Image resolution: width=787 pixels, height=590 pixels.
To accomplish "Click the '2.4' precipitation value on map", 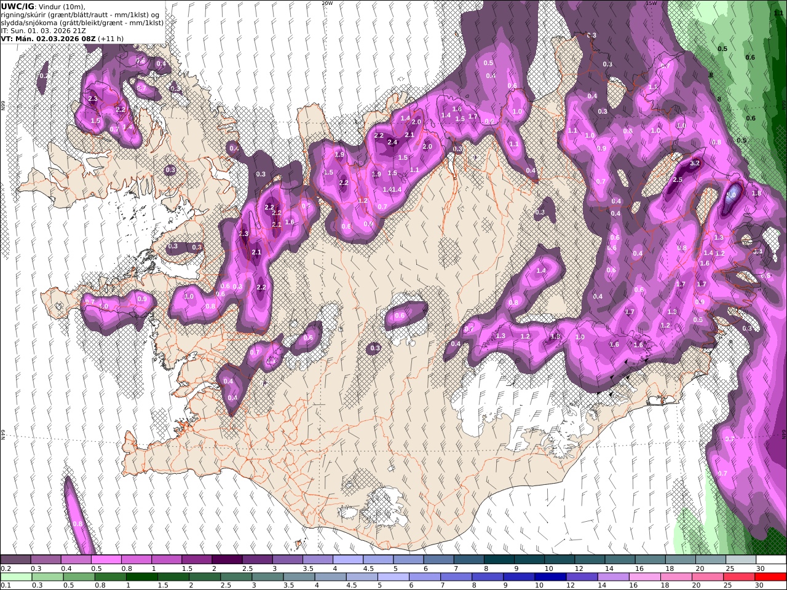I will coord(392,143).
